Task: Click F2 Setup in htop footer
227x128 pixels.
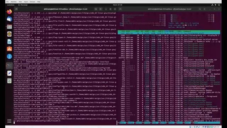Action: click(131, 123)
